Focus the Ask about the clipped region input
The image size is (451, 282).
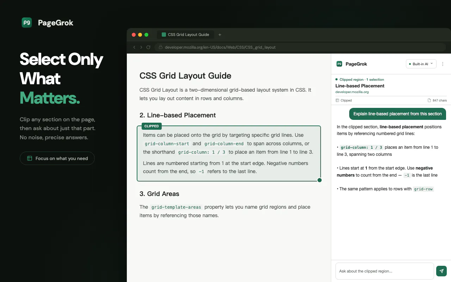point(384,271)
